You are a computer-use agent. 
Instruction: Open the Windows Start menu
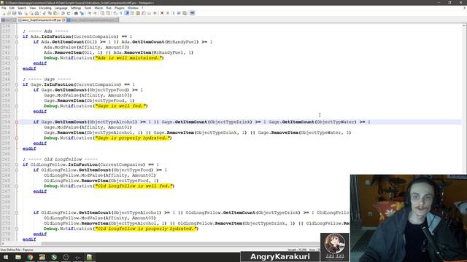pos(6,257)
